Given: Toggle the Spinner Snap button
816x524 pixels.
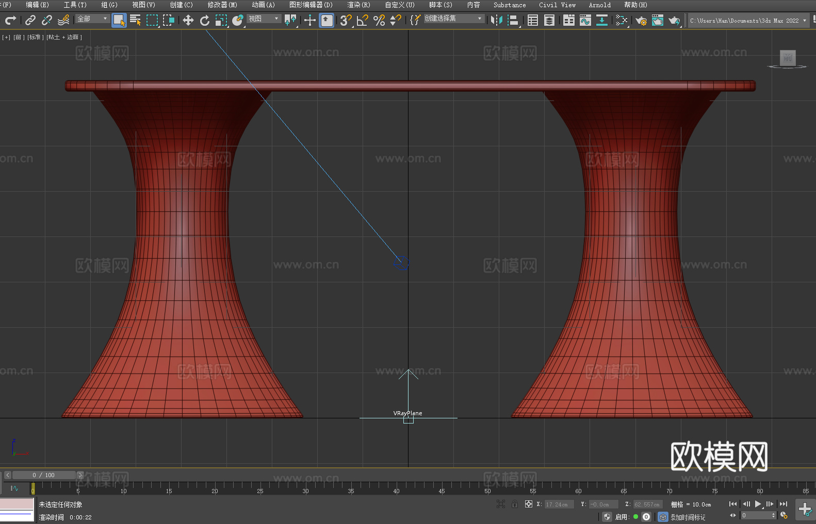Looking at the screenshot, I should pyautogui.click(x=396, y=20).
